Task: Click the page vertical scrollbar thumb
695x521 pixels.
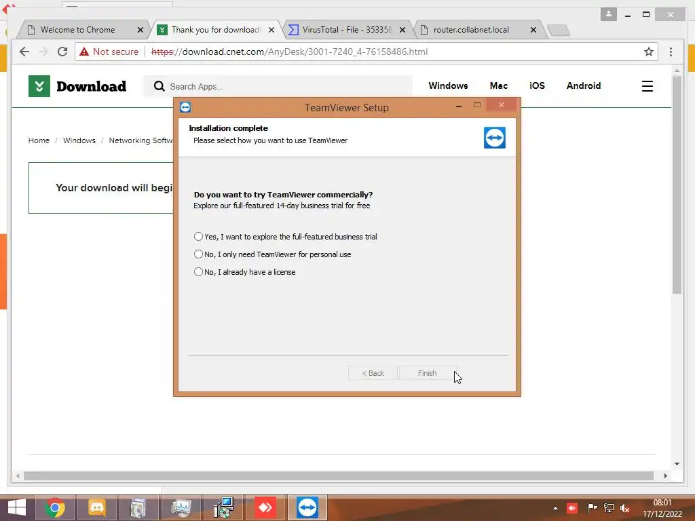Action: [677, 185]
